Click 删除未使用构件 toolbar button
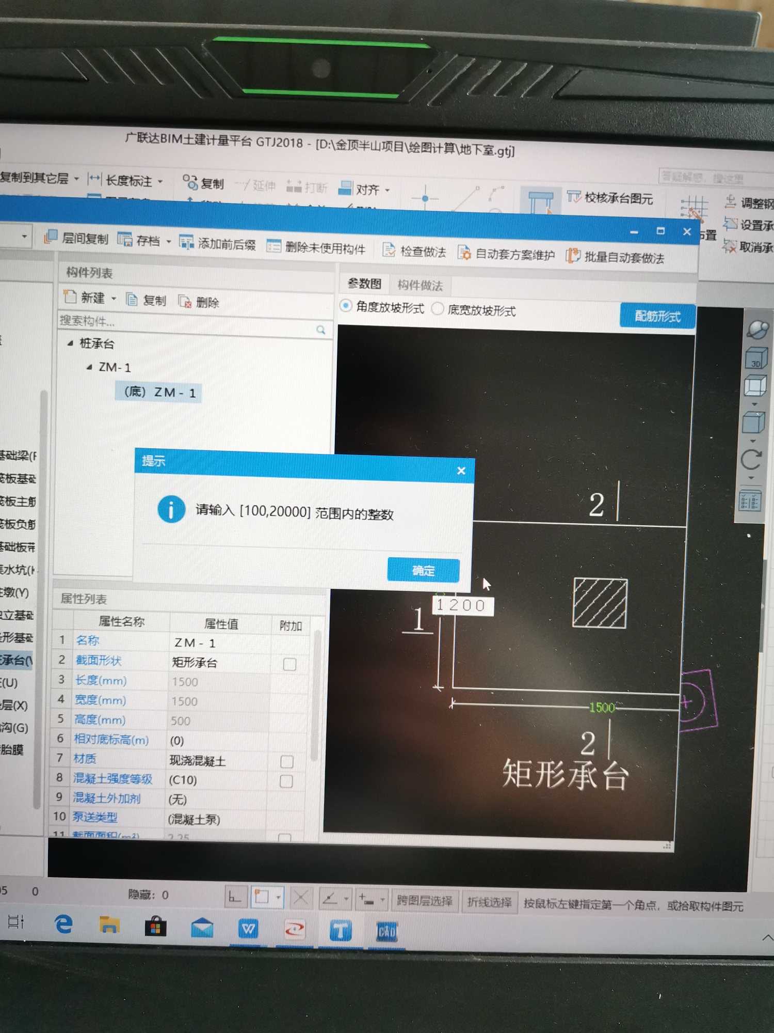This screenshot has width=774, height=1033. click(x=316, y=247)
